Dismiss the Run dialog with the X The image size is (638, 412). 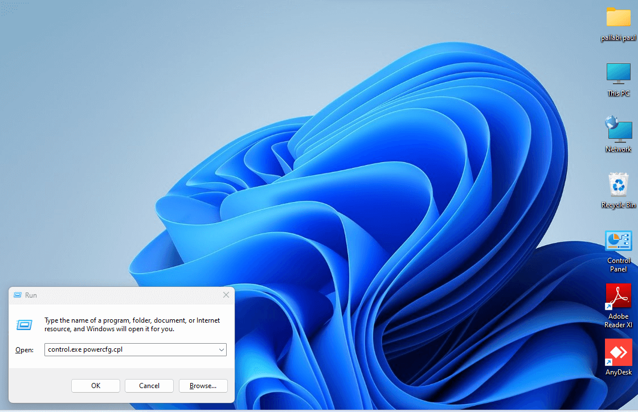(x=226, y=295)
